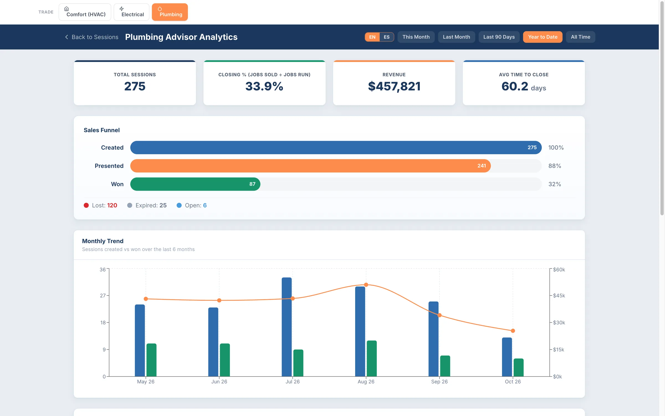Open the Revenue $457,821 card

point(394,83)
